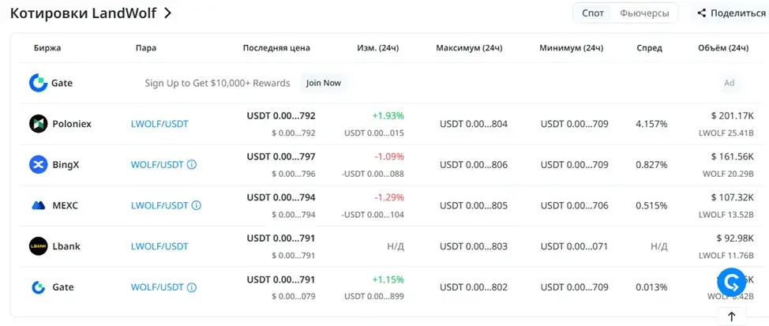Switch to the Фьючерсы tab
The image size is (769, 326).
pos(644,13)
